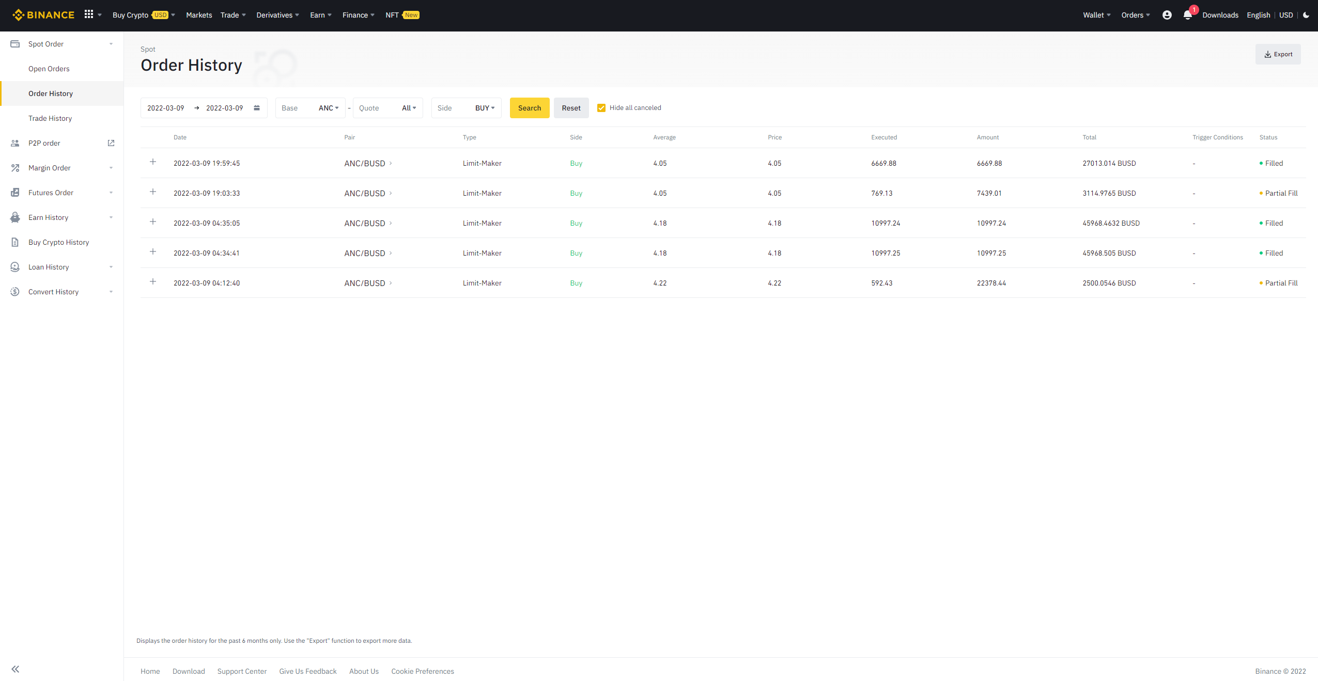This screenshot has width=1318, height=681.
Task: Expand details of the first order row
Action: (153, 162)
